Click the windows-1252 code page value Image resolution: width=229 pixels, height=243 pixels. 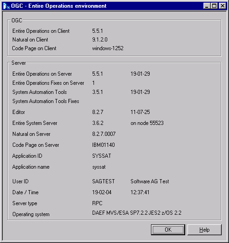pos(108,48)
